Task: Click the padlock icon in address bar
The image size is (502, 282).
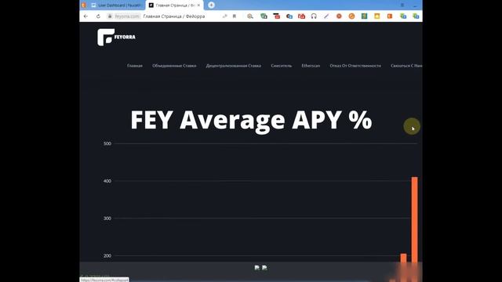Action: 110,16
